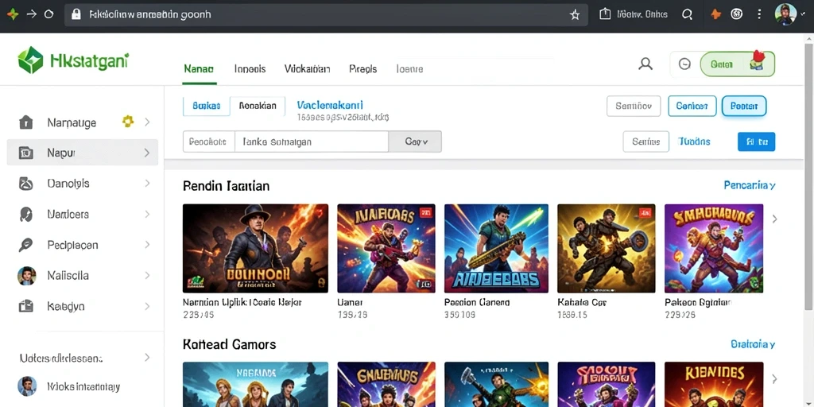
Task: Click the avatar beside Kioks intantajy
Action: point(27,386)
